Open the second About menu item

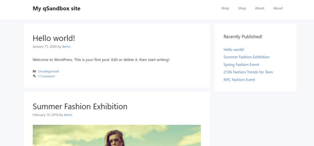click(x=278, y=8)
